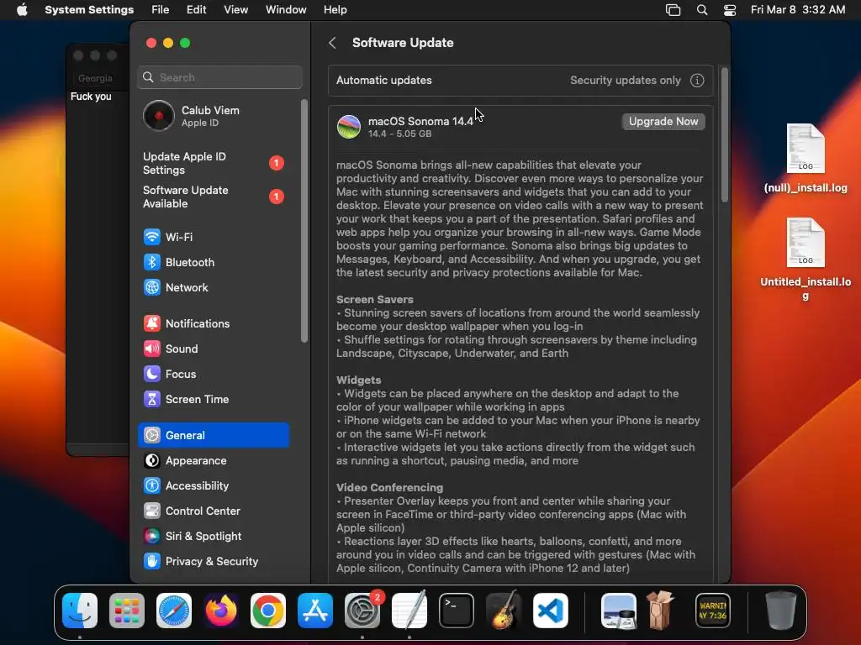Open Calub Viem Apple ID account
The width and height of the screenshot is (861, 645).
tap(214, 116)
